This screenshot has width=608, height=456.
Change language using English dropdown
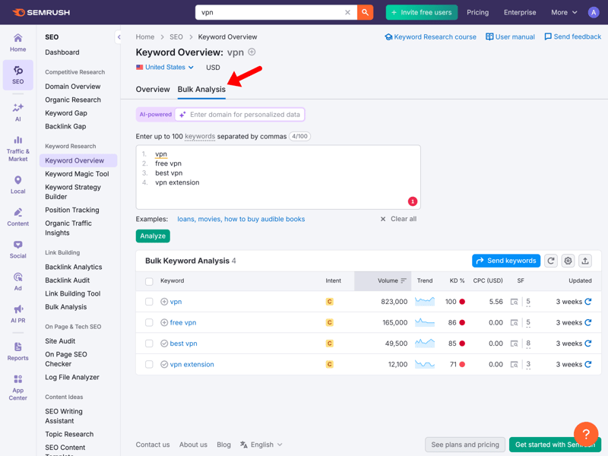261,445
